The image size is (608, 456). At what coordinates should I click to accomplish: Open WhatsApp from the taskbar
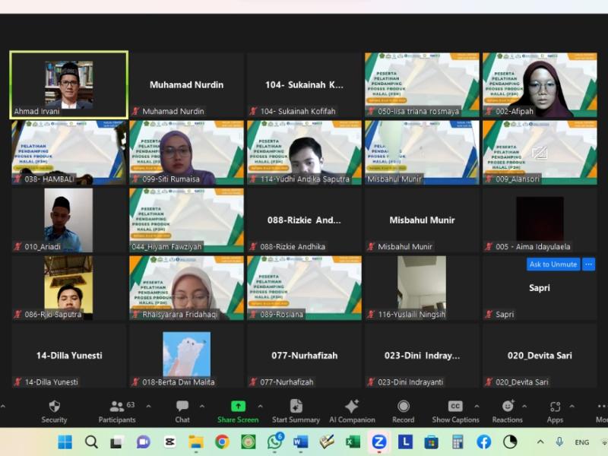point(274,442)
